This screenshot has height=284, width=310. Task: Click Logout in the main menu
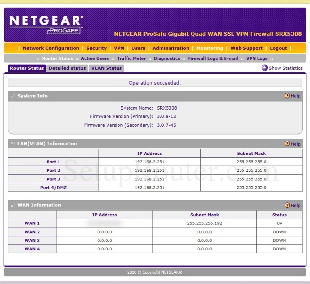[x=278, y=48]
